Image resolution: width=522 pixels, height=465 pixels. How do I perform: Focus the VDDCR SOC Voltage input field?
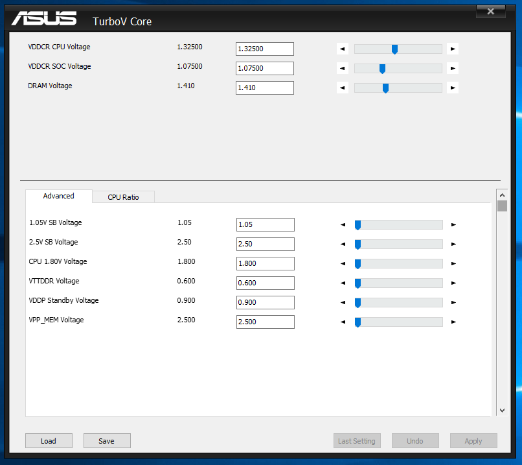pyautogui.click(x=265, y=68)
